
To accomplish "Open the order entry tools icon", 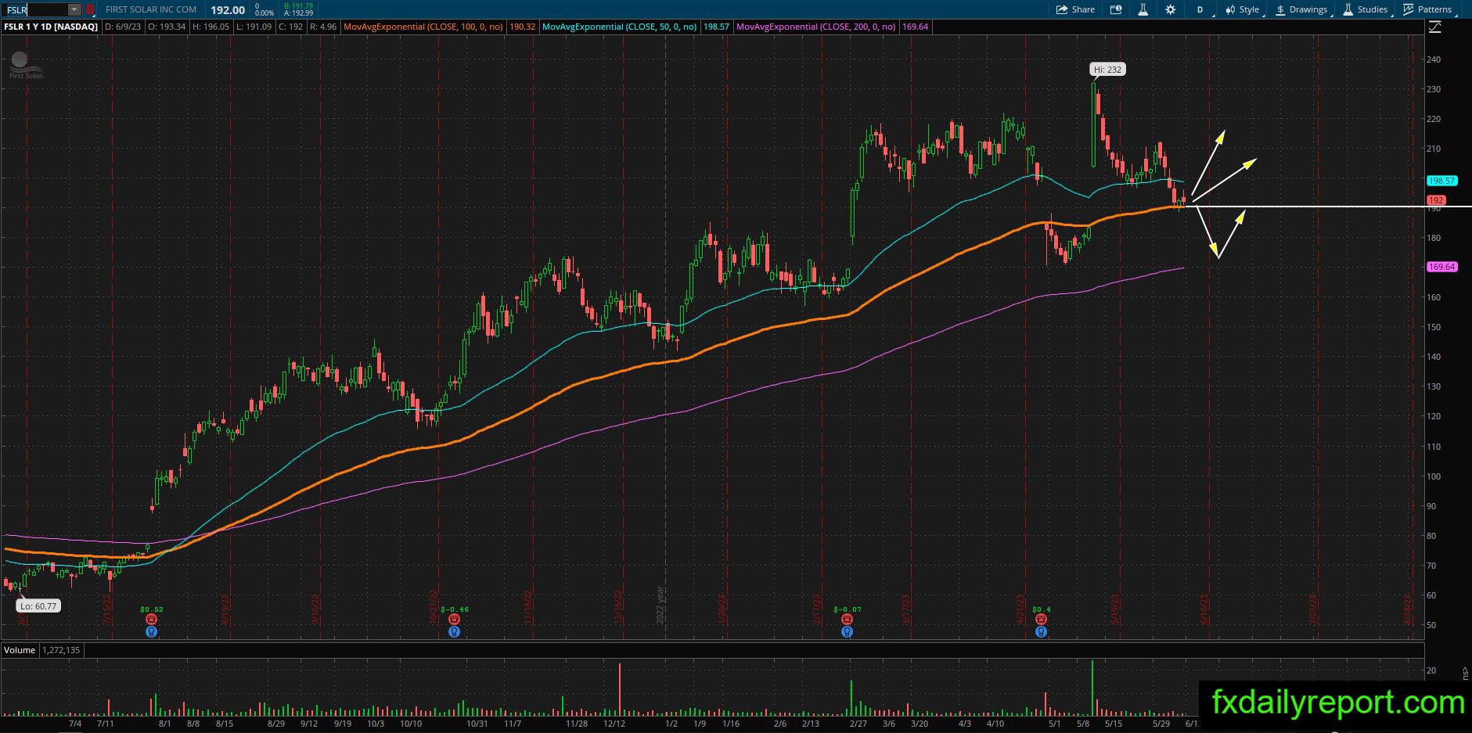I will [1116, 9].
